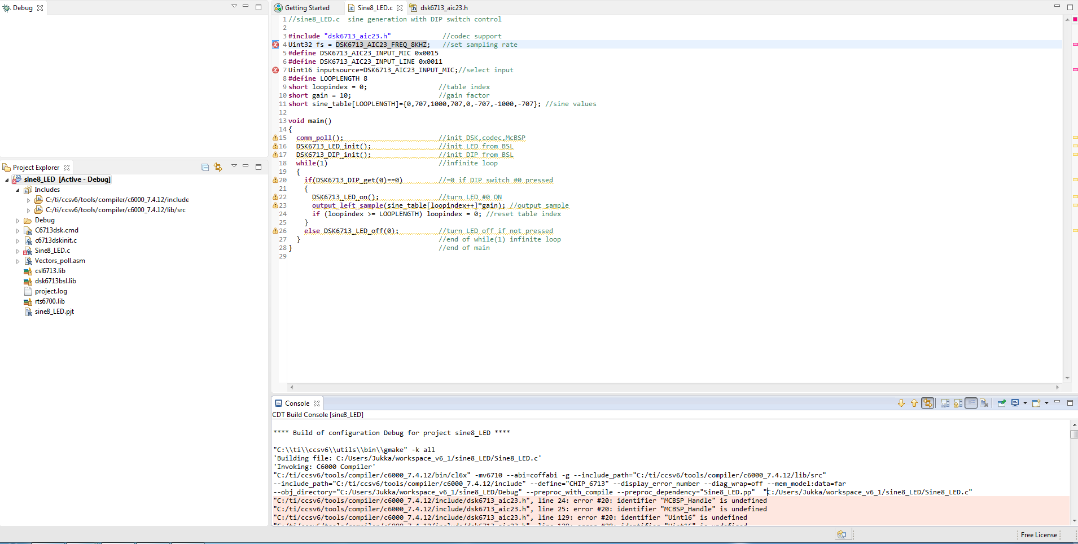Viewport: 1078px width, 544px height.
Task: Maximize the editor area
Action: [1070, 7]
